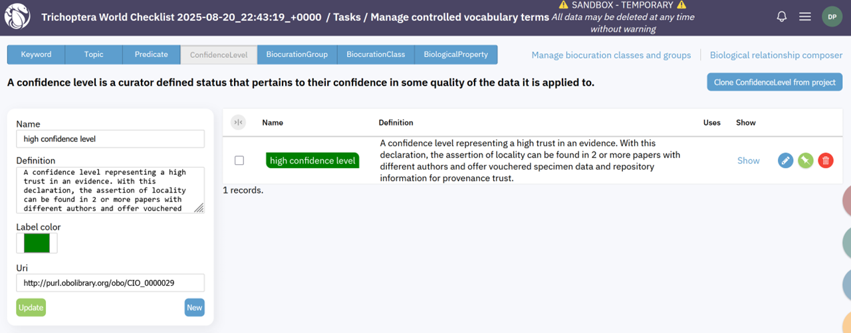
Task: Open the DP user avatar menu
Action: [x=832, y=17]
